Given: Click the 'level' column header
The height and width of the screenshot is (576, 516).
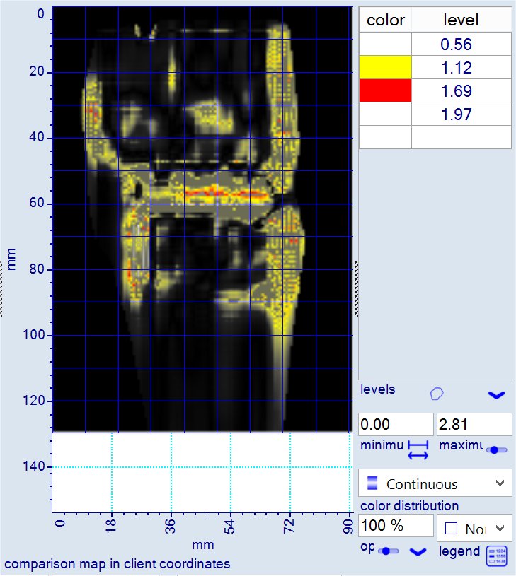Looking at the screenshot, I should click(461, 20).
